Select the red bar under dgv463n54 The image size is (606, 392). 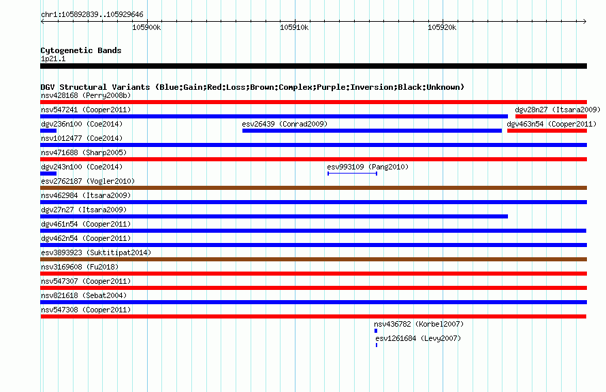click(547, 131)
